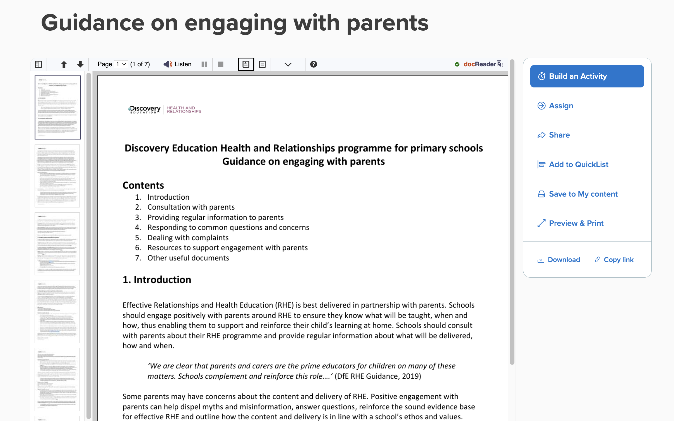Click the docReader logo
The height and width of the screenshot is (421, 674).
pyautogui.click(x=483, y=64)
